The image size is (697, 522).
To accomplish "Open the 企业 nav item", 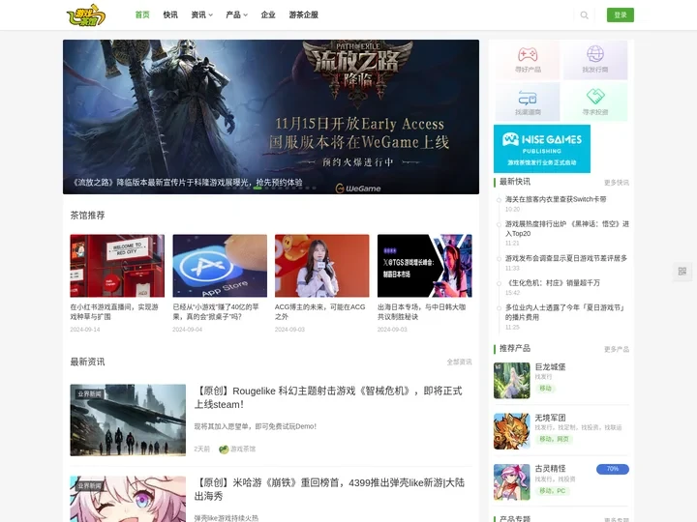I will pyautogui.click(x=268, y=14).
